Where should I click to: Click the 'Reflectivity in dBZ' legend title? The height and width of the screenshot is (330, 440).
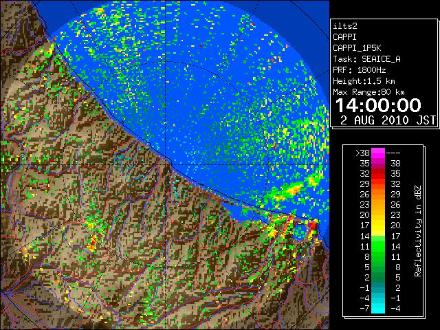(x=418, y=231)
